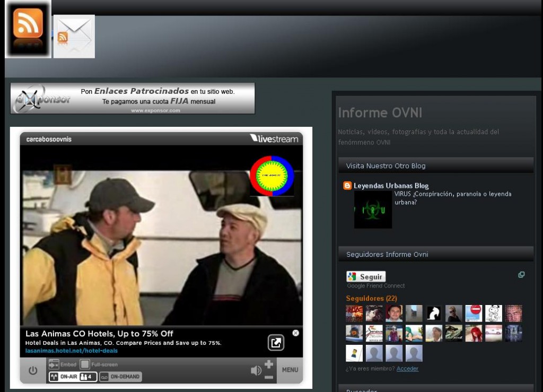Click the Acceder link
This screenshot has height=392, width=543.
(407, 369)
